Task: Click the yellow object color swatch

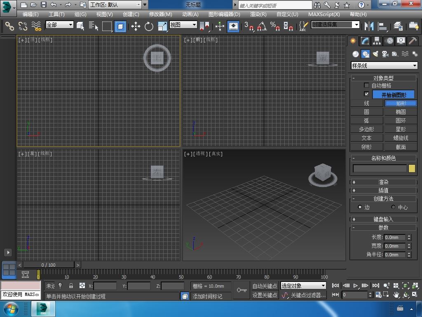Action: point(412,168)
